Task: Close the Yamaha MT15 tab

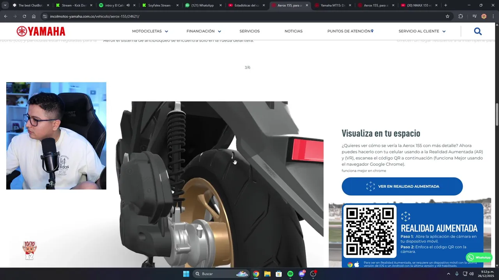Action: tap(350, 5)
